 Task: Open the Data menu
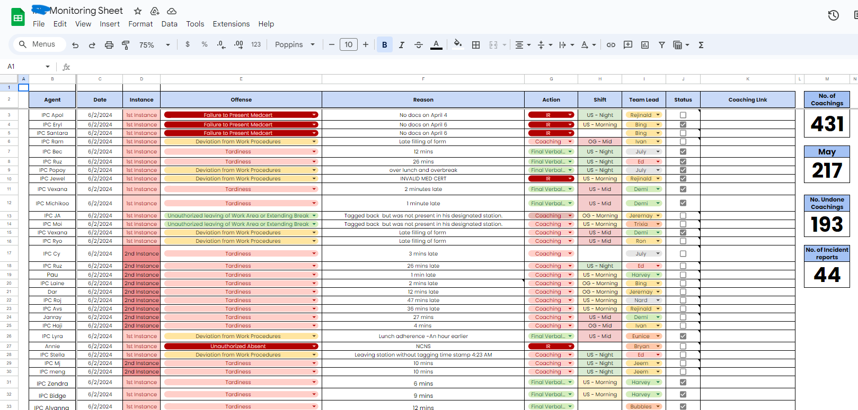[x=170, y=24]
